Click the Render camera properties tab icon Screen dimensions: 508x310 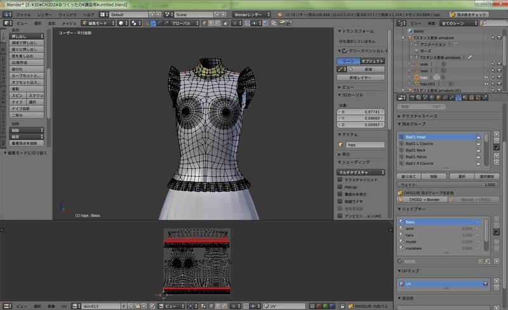[x=412, y=98]
